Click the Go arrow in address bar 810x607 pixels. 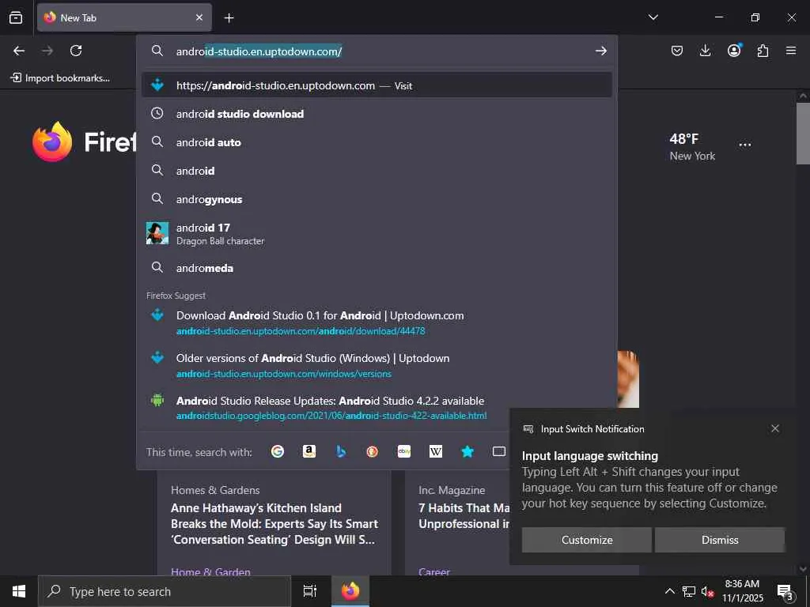(x=601, y=51)
